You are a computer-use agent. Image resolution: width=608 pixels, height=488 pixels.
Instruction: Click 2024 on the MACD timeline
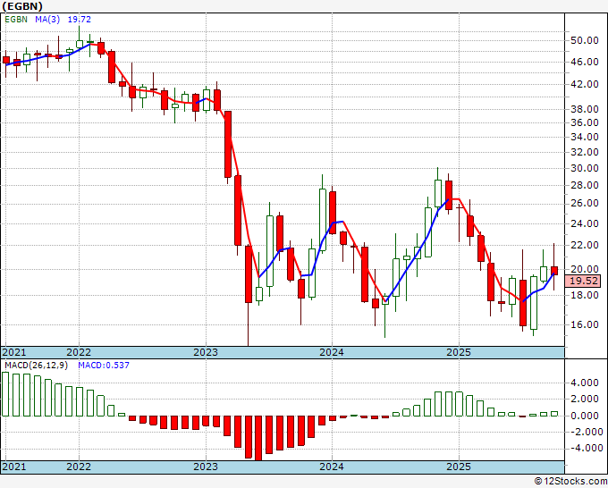332,467
